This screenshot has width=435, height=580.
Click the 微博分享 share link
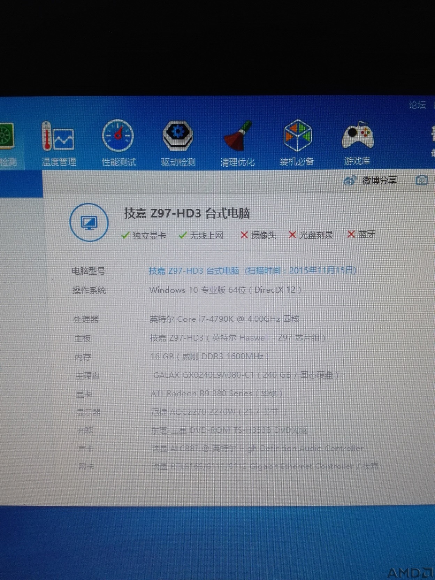(379, 180)
